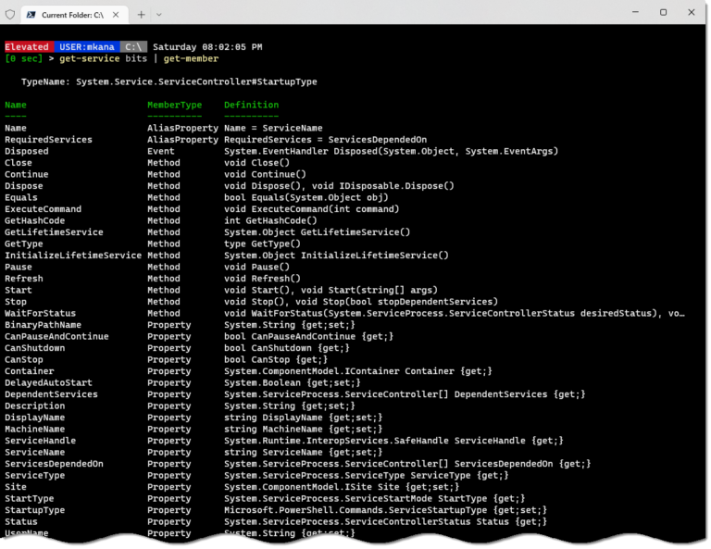Screen dimensions: 711x549
Task: Click the PowerShell icon on the tab
Action: pos(31,14)
